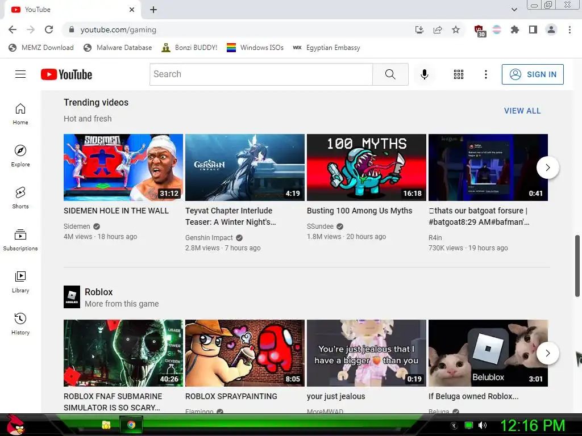The width and height of the screenshot is (582, 436).
Task: Open History in the sidebar
Action: pos(20,324)
